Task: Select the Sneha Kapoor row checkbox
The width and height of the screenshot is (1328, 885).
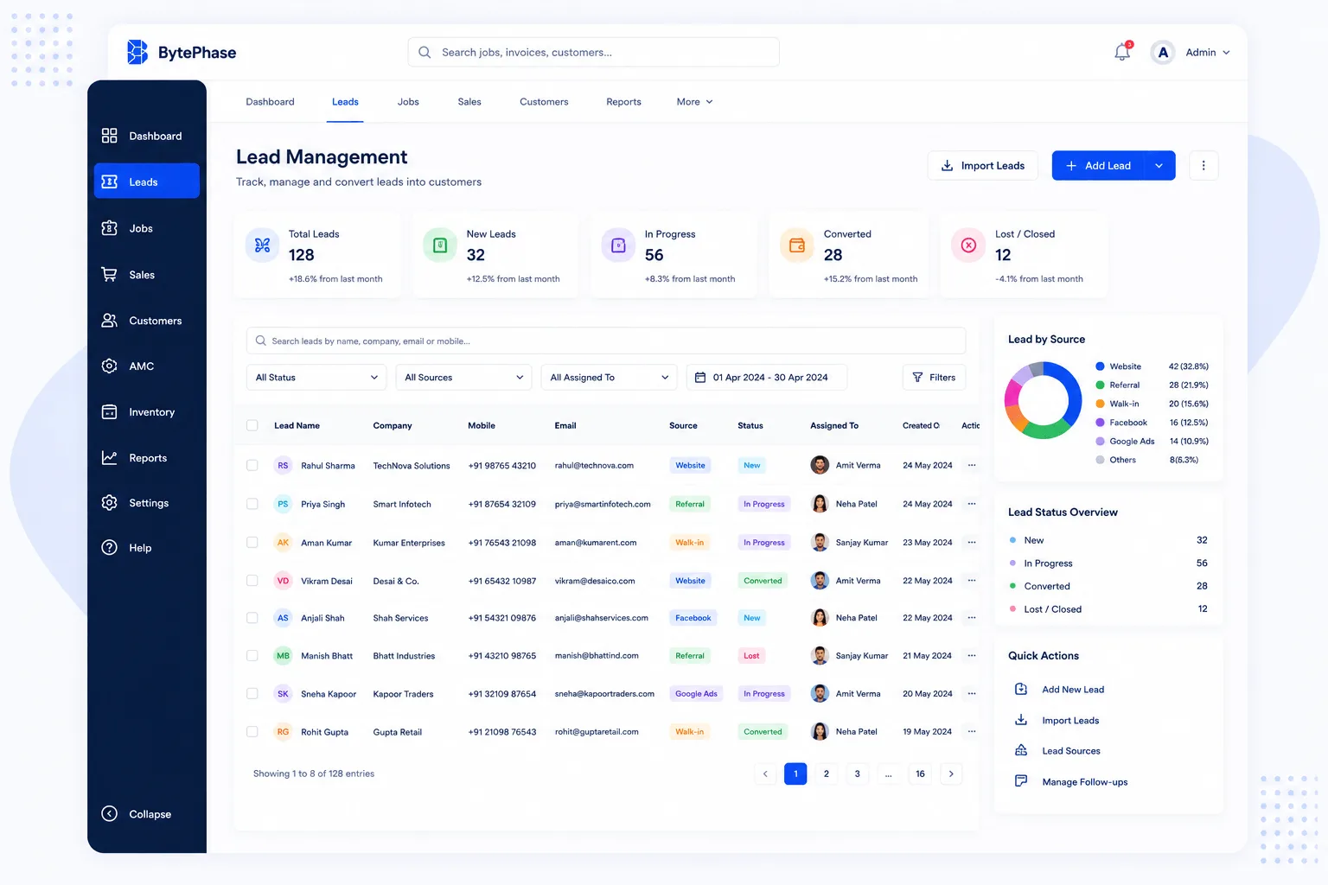Action: click(252, 694)
